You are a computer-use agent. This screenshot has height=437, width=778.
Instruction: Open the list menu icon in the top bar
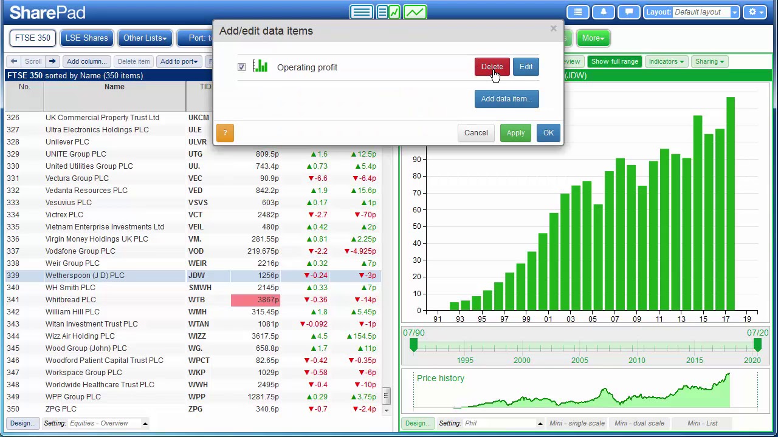[578, 12]
